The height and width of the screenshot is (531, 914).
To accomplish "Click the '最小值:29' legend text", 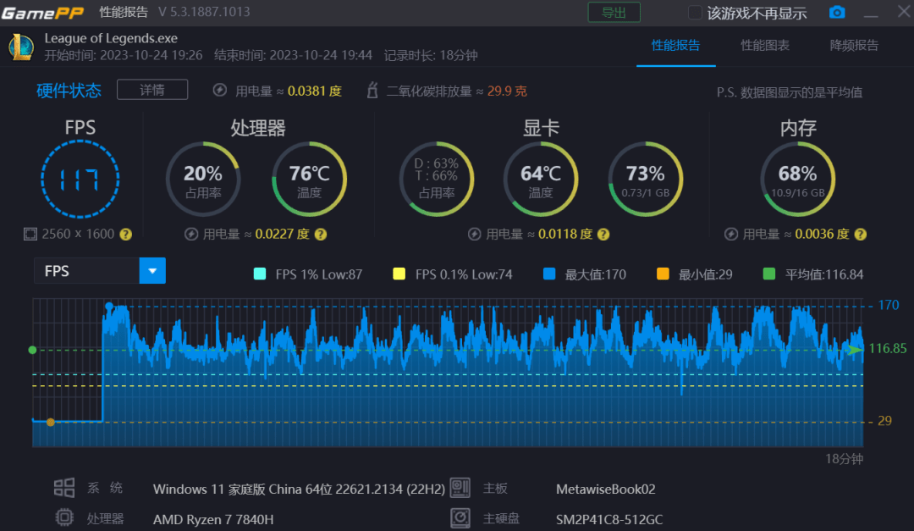I will [x=705, y=274].
